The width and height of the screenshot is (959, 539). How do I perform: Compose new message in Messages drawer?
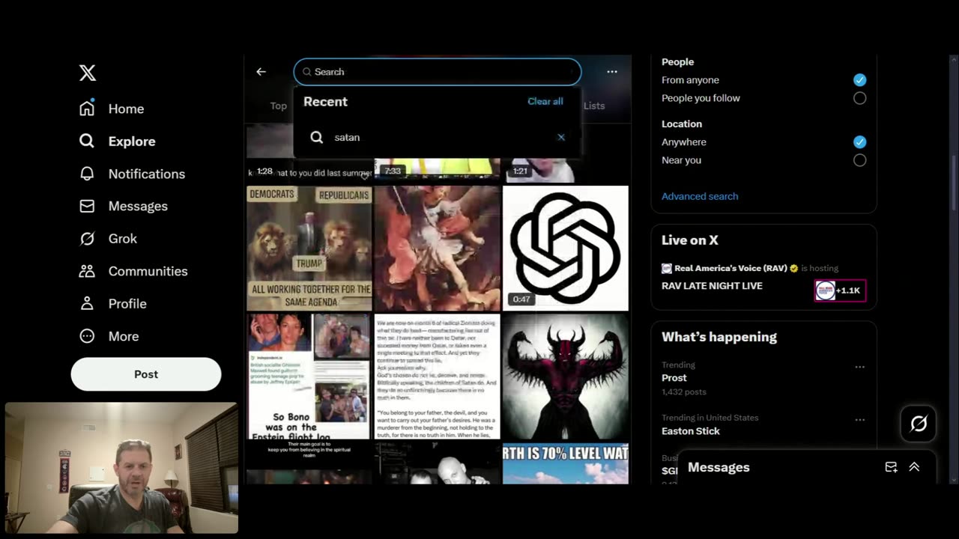[x=891, y=467]
